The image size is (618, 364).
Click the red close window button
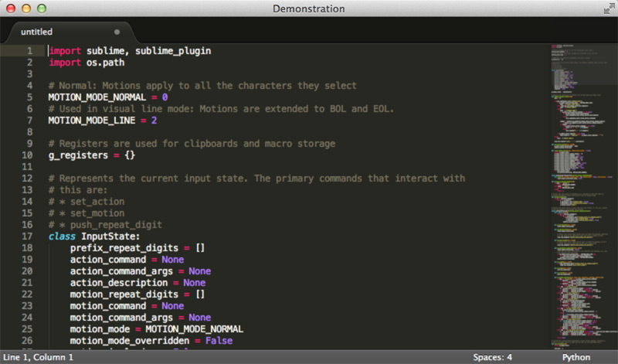tap(11, 9)
